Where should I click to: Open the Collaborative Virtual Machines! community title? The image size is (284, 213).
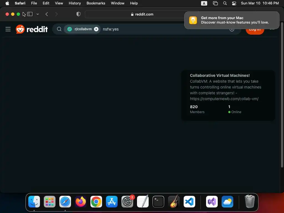coord(220,75)
